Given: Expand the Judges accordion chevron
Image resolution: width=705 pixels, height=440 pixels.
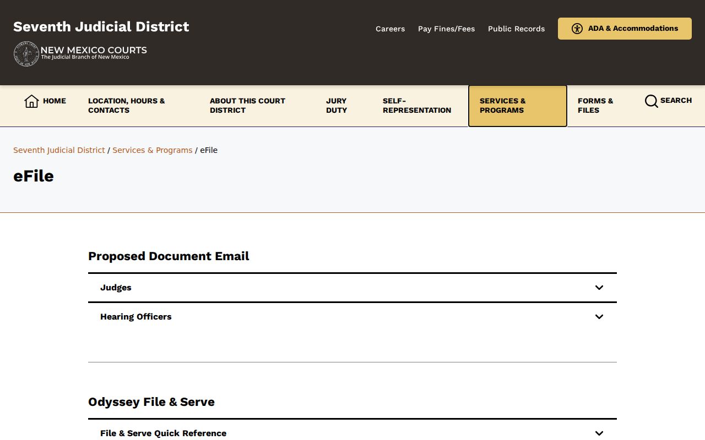Looking at the screenshot, I should tap(599, 288).
